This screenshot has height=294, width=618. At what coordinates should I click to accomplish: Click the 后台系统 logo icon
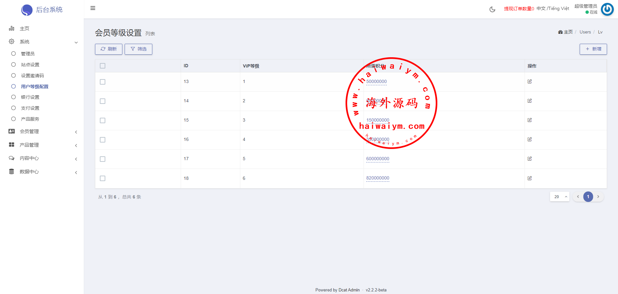click(x=27, y=10)
